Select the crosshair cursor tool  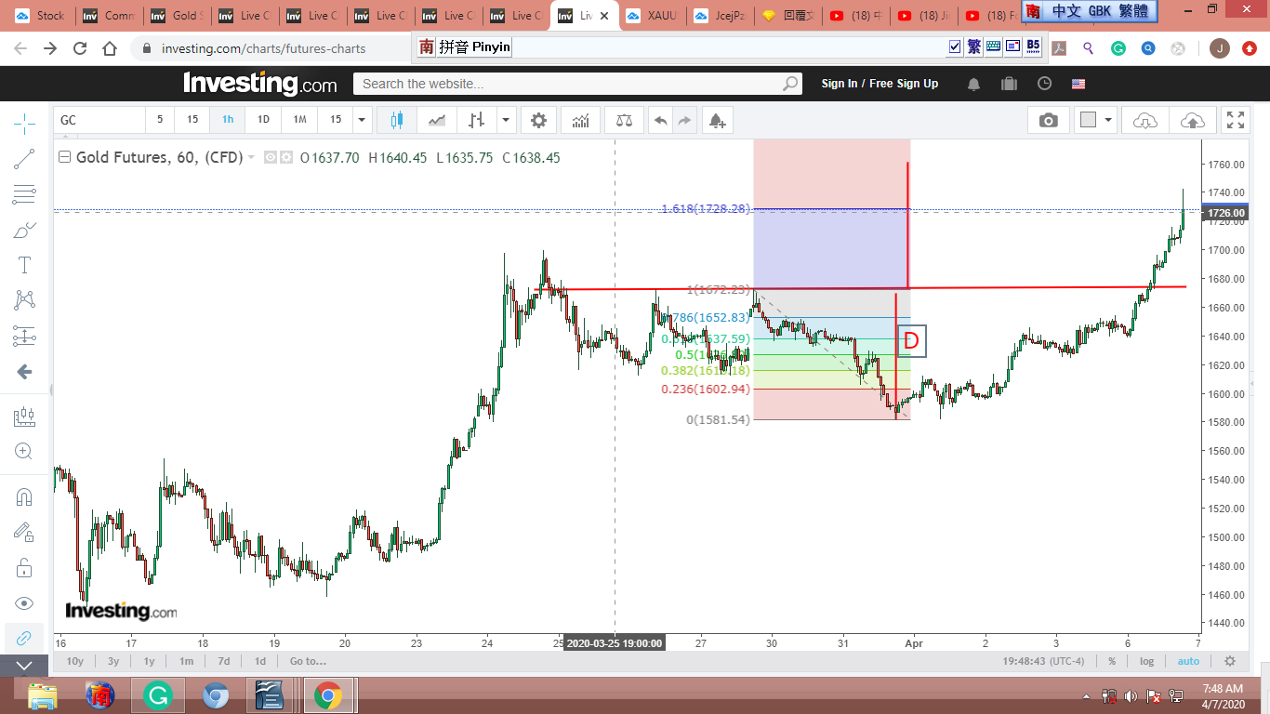(x=24, y=123)
